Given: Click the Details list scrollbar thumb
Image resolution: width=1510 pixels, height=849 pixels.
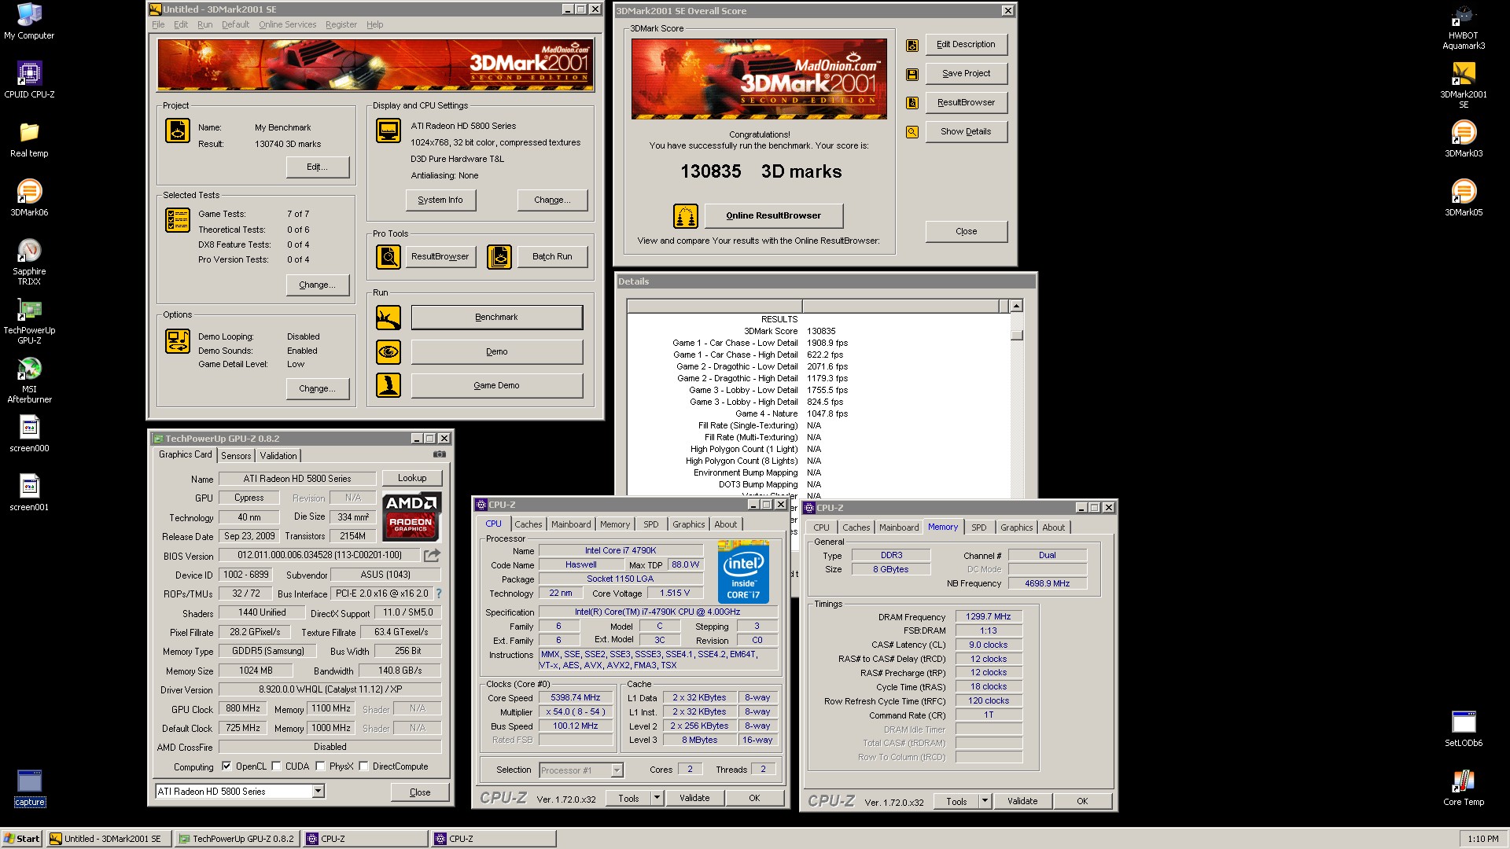Looking at the screenshot, I should [1017, 335].
